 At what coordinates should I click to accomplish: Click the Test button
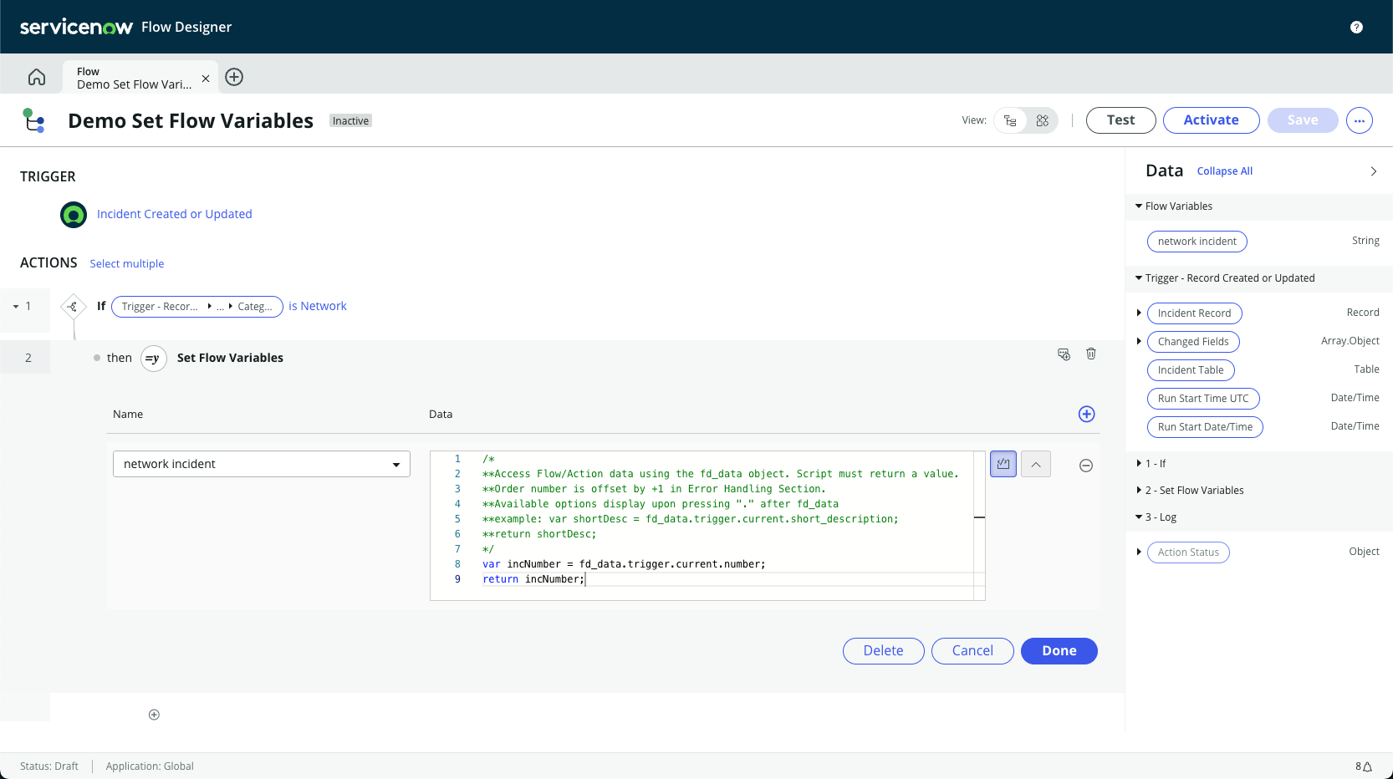(x=1120, y=120)
